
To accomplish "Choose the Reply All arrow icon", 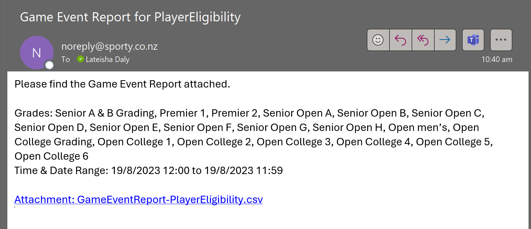I will [423, 40].
